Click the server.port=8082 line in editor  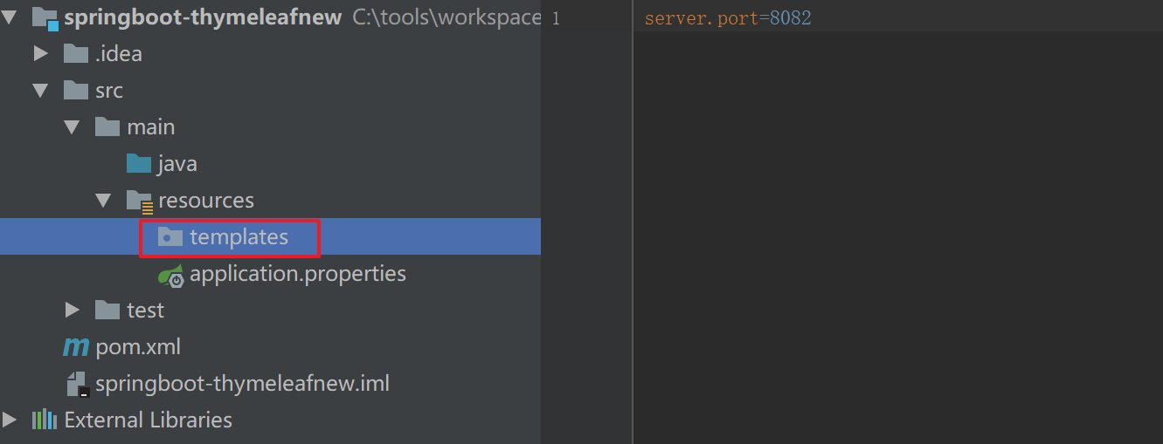728,18
